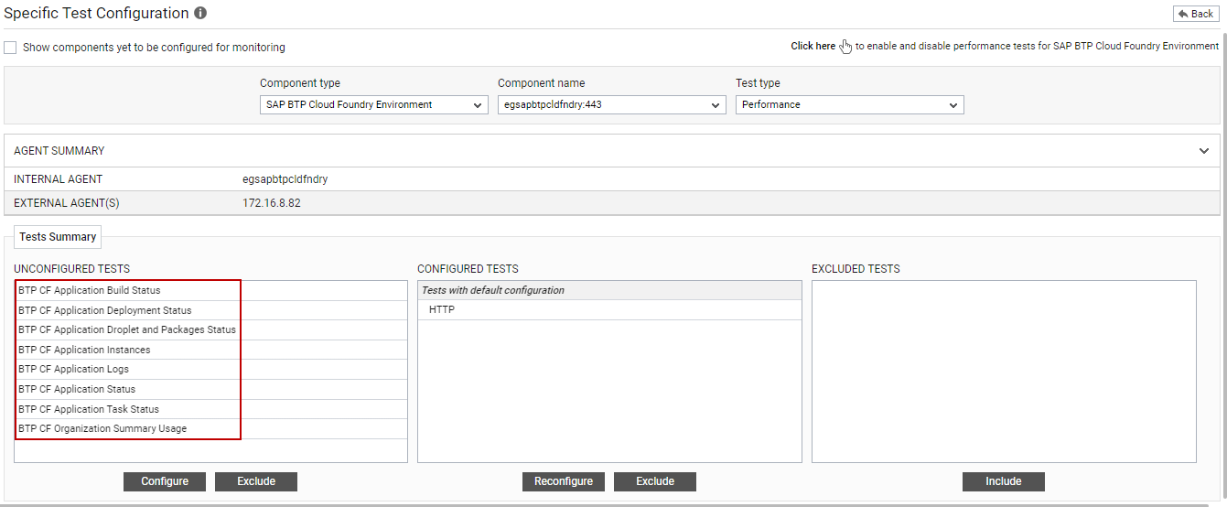Open the Test type dropdown
The width and height of the screenshot is (1227, 507).
point(850,105)
